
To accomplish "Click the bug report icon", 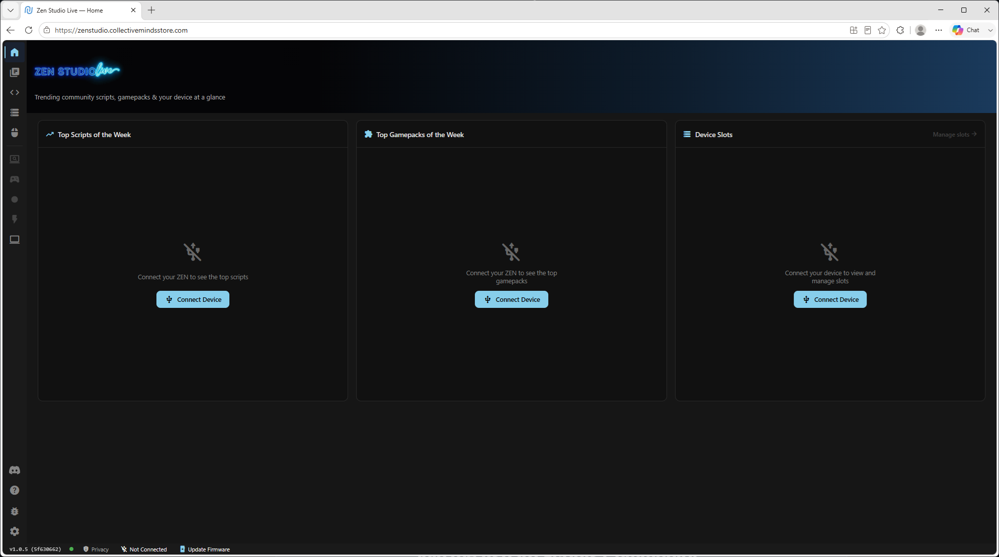I will click(x=15, y=511).
